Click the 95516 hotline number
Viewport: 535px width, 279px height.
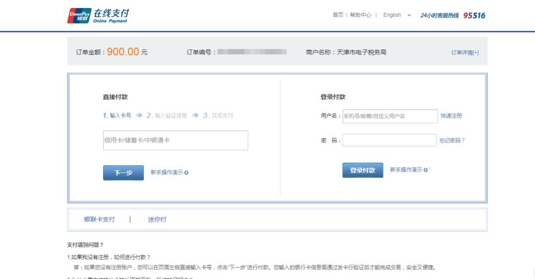point(474,15)
